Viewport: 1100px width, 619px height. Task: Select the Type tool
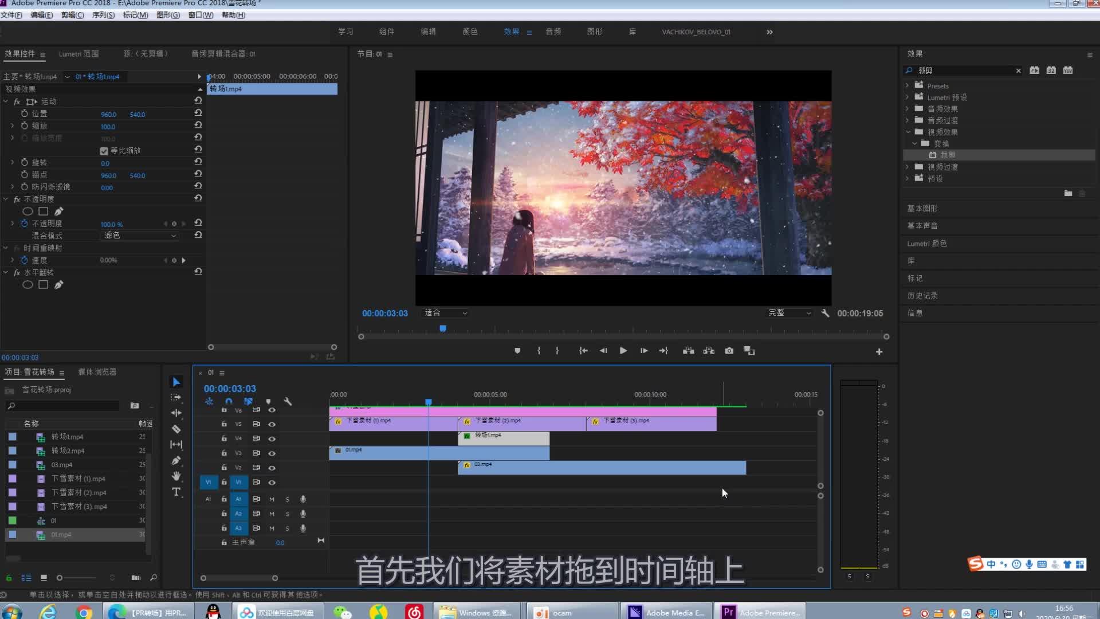click(x=176, y=492)
